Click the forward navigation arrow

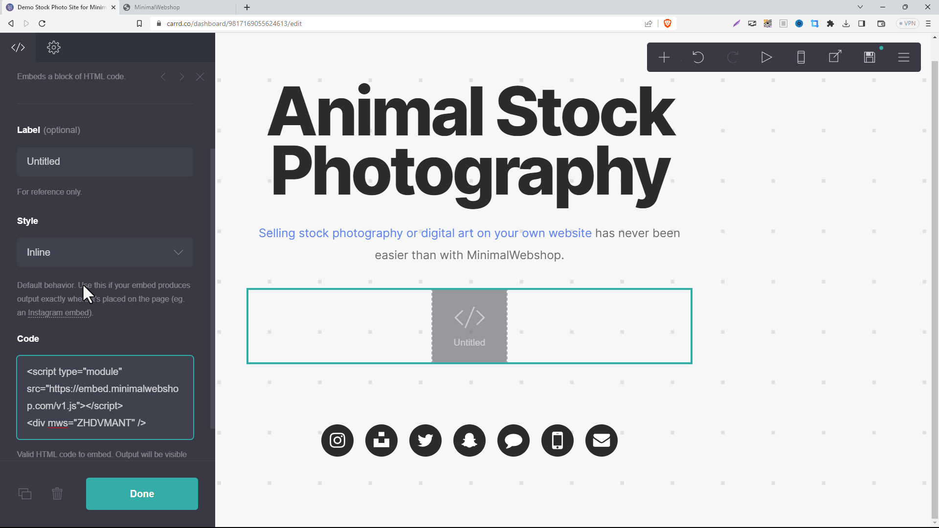tap(181, 77)
